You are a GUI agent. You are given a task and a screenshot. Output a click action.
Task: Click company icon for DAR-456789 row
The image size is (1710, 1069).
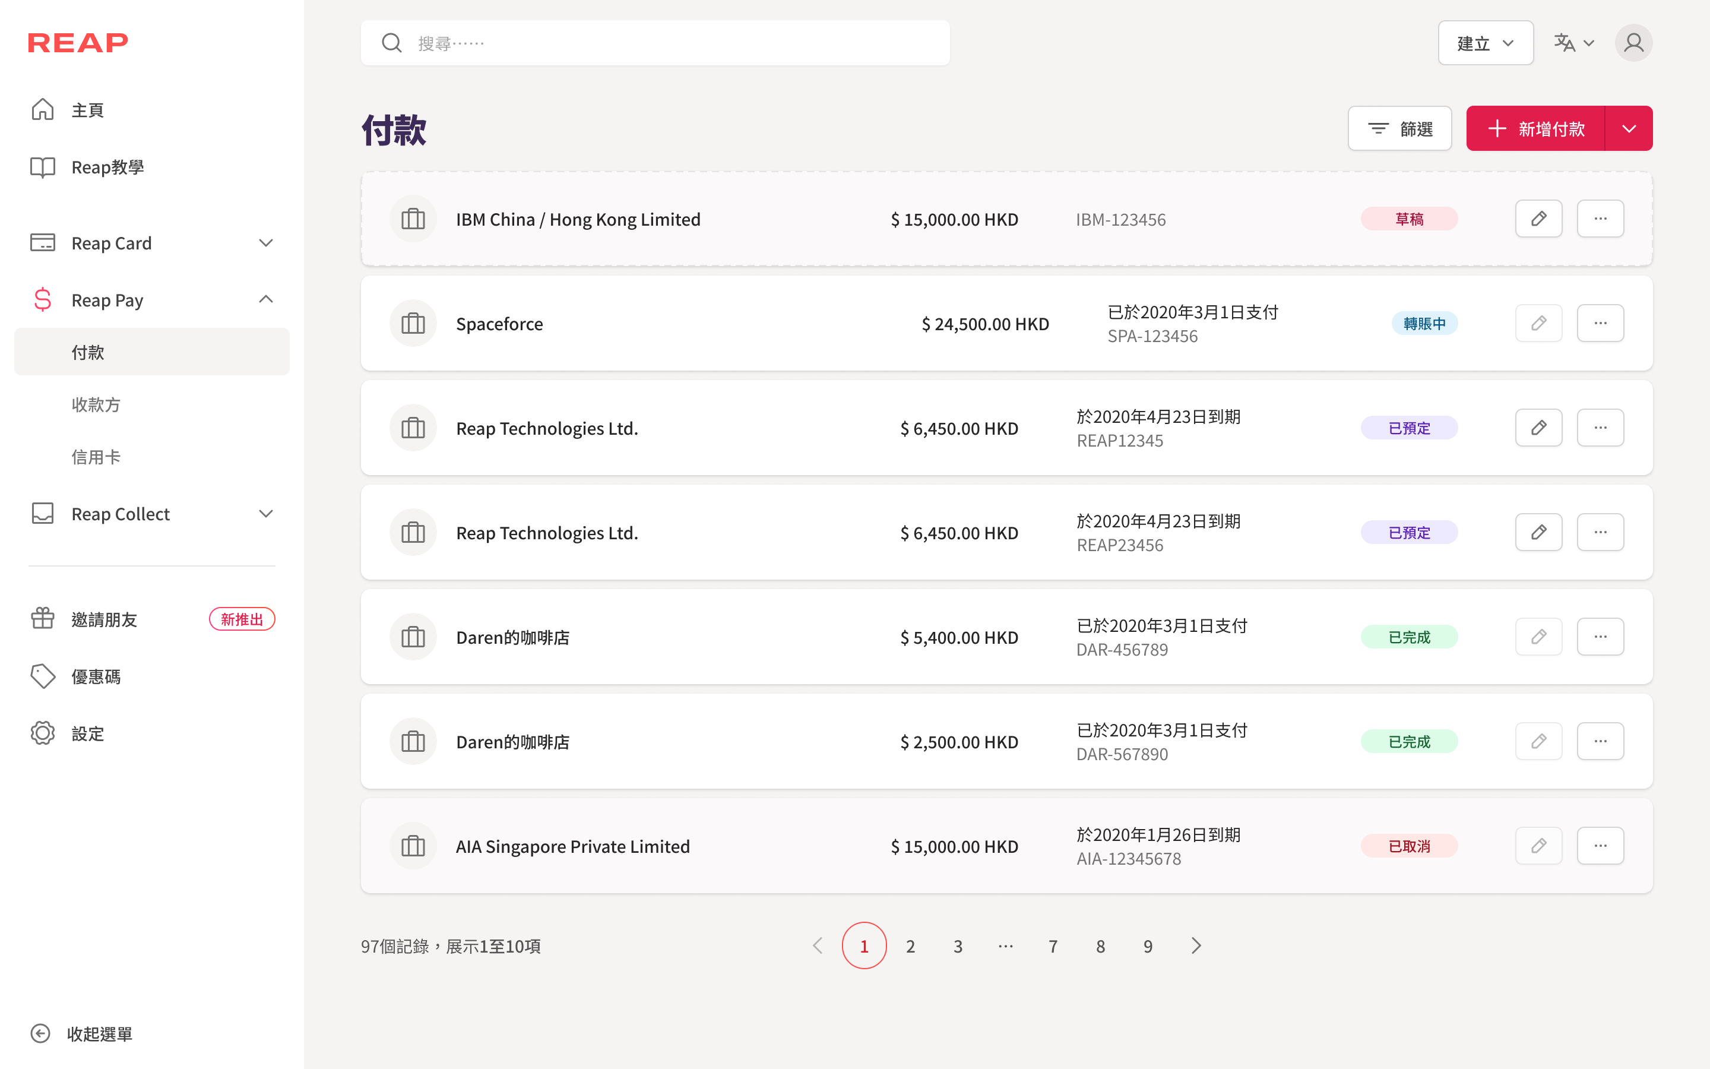click(413, 637)
